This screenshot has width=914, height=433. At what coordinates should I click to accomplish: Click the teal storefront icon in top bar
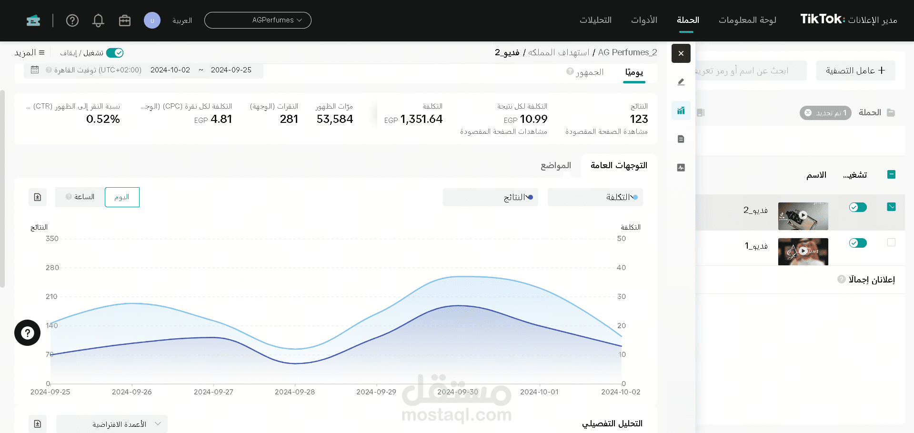(33, 20)
